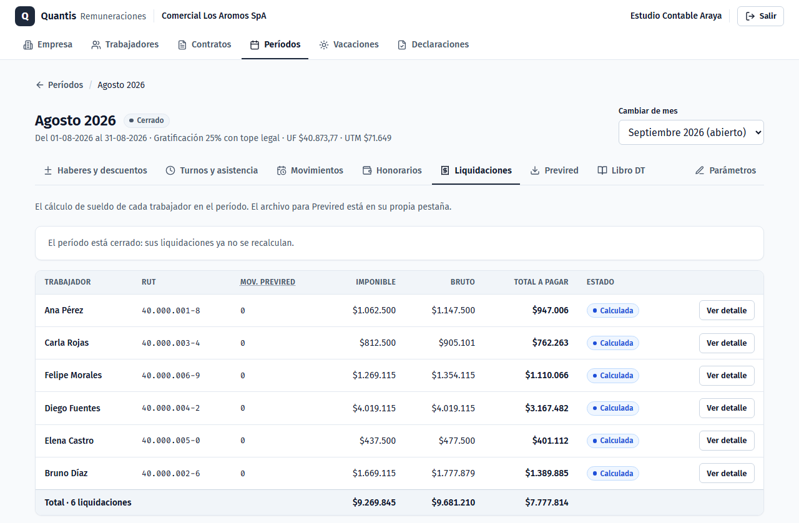Screen dimensions: 799x523
Task: Click Estudio Contable Araya in the header
Action: (676, 16)
